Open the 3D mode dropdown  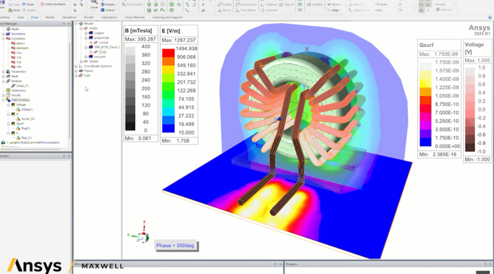tap(406, 10)
